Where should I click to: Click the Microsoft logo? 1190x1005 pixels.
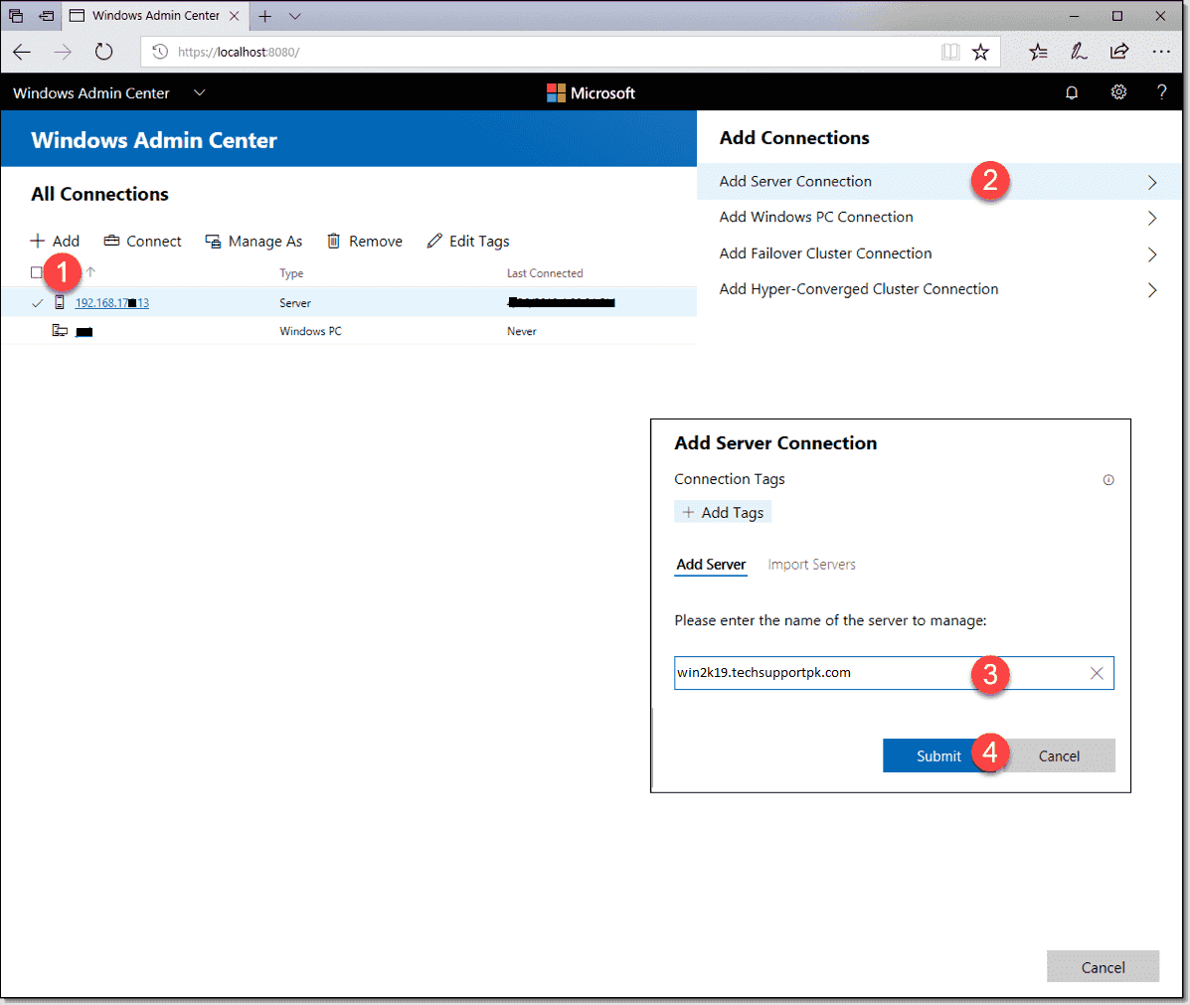tap(591, 92)
